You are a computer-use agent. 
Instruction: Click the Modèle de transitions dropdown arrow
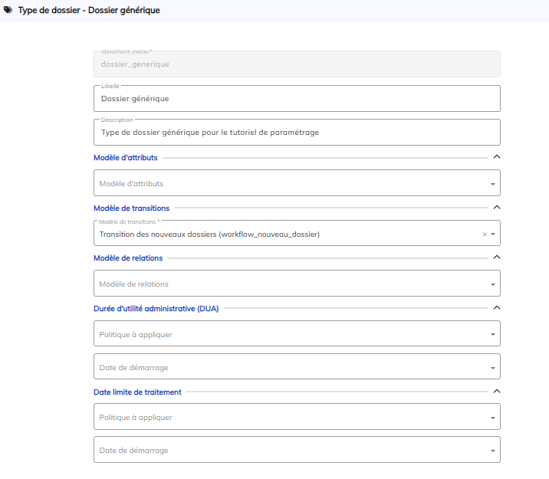pos(493,235)
